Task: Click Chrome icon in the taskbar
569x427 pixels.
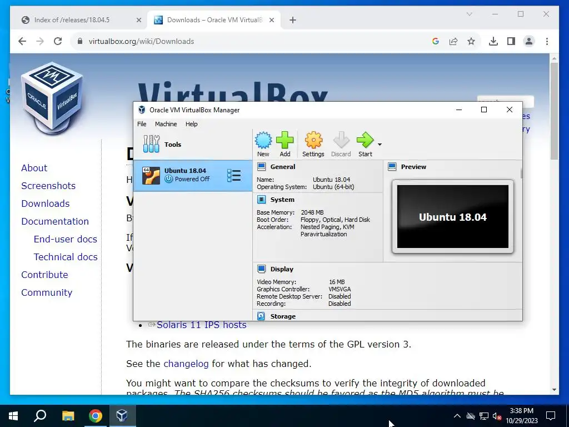Action: tap(96, 416)
